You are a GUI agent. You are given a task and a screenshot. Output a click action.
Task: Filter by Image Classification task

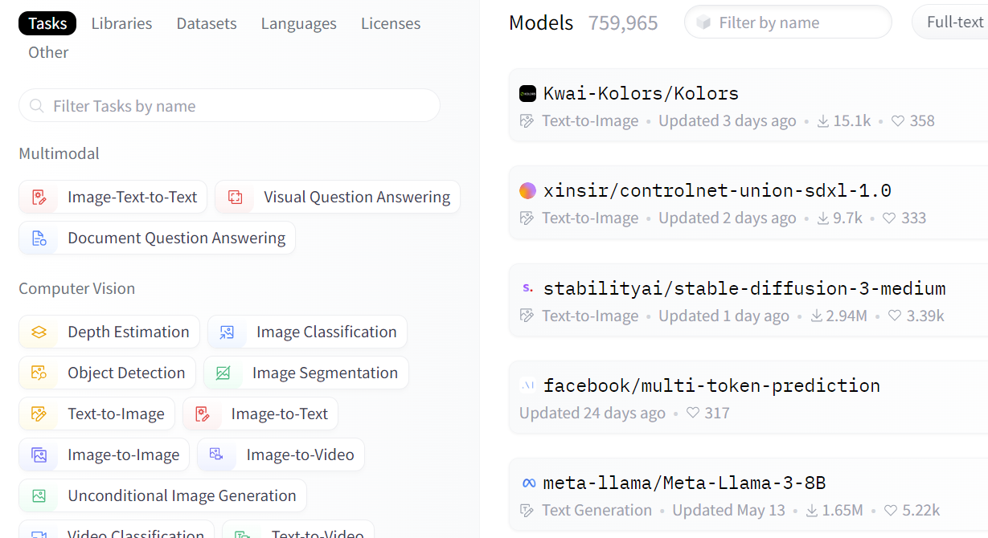[x=307, y=332]
